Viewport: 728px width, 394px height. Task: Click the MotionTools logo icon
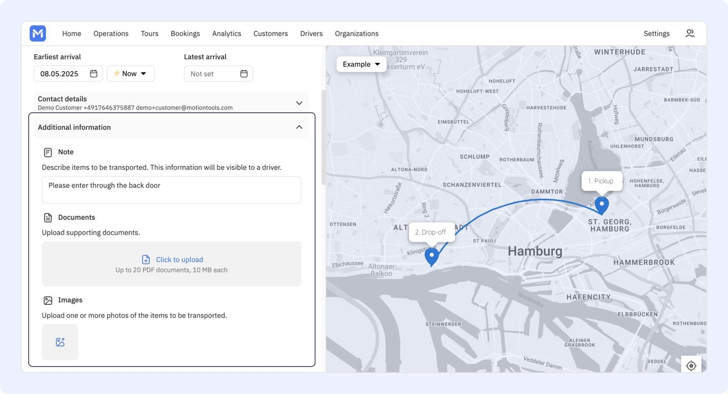tap(38, 34)
